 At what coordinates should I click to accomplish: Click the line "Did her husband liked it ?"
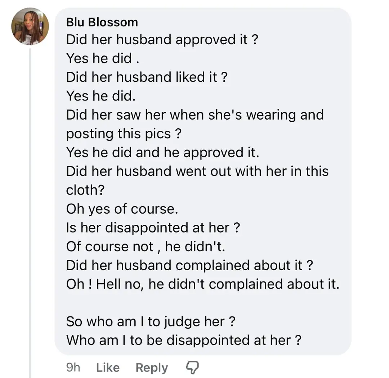147,77
